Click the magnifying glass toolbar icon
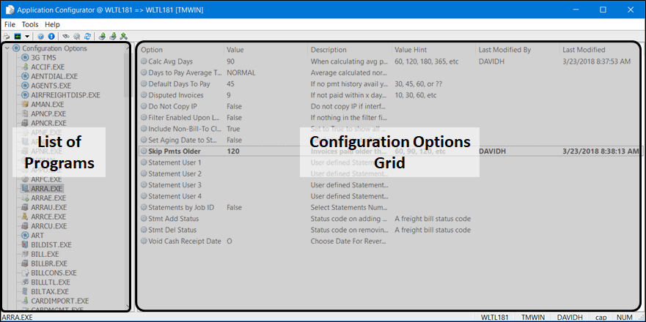 pos(77,36)
